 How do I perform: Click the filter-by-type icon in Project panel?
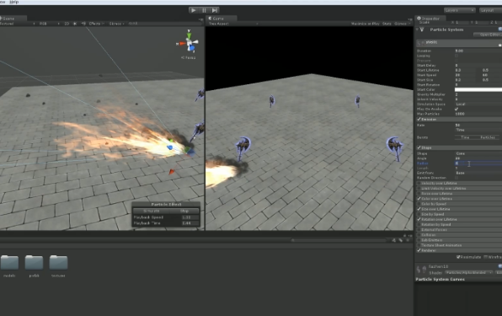click(394, 240)
